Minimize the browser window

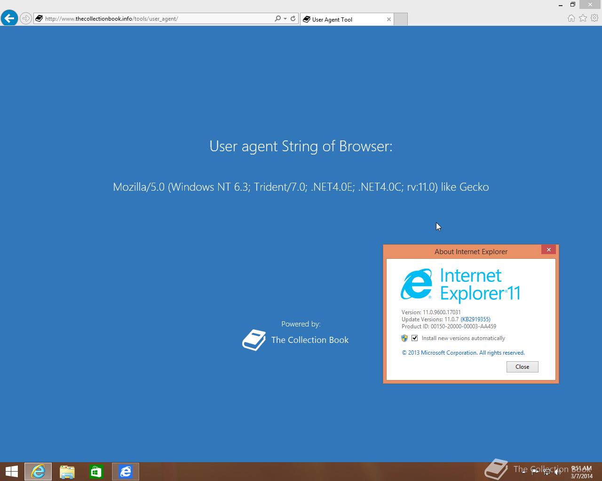[x=561, y=5]
